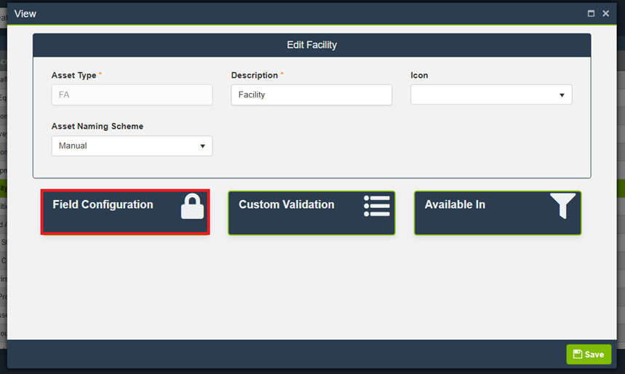Click the disabled Asset Type field
Screen dimensions: 625x374
(x=132, y=95)
